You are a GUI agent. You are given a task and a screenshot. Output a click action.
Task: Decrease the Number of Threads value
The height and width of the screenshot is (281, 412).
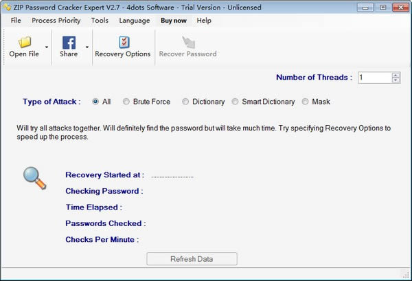coord(396,80)
